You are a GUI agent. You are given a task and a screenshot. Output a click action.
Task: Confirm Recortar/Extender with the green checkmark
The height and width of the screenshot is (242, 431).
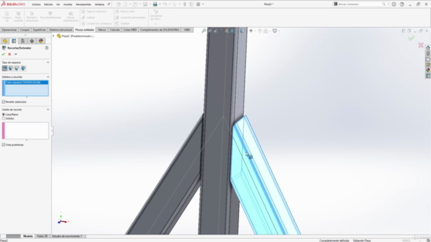(x=3, y=54)
